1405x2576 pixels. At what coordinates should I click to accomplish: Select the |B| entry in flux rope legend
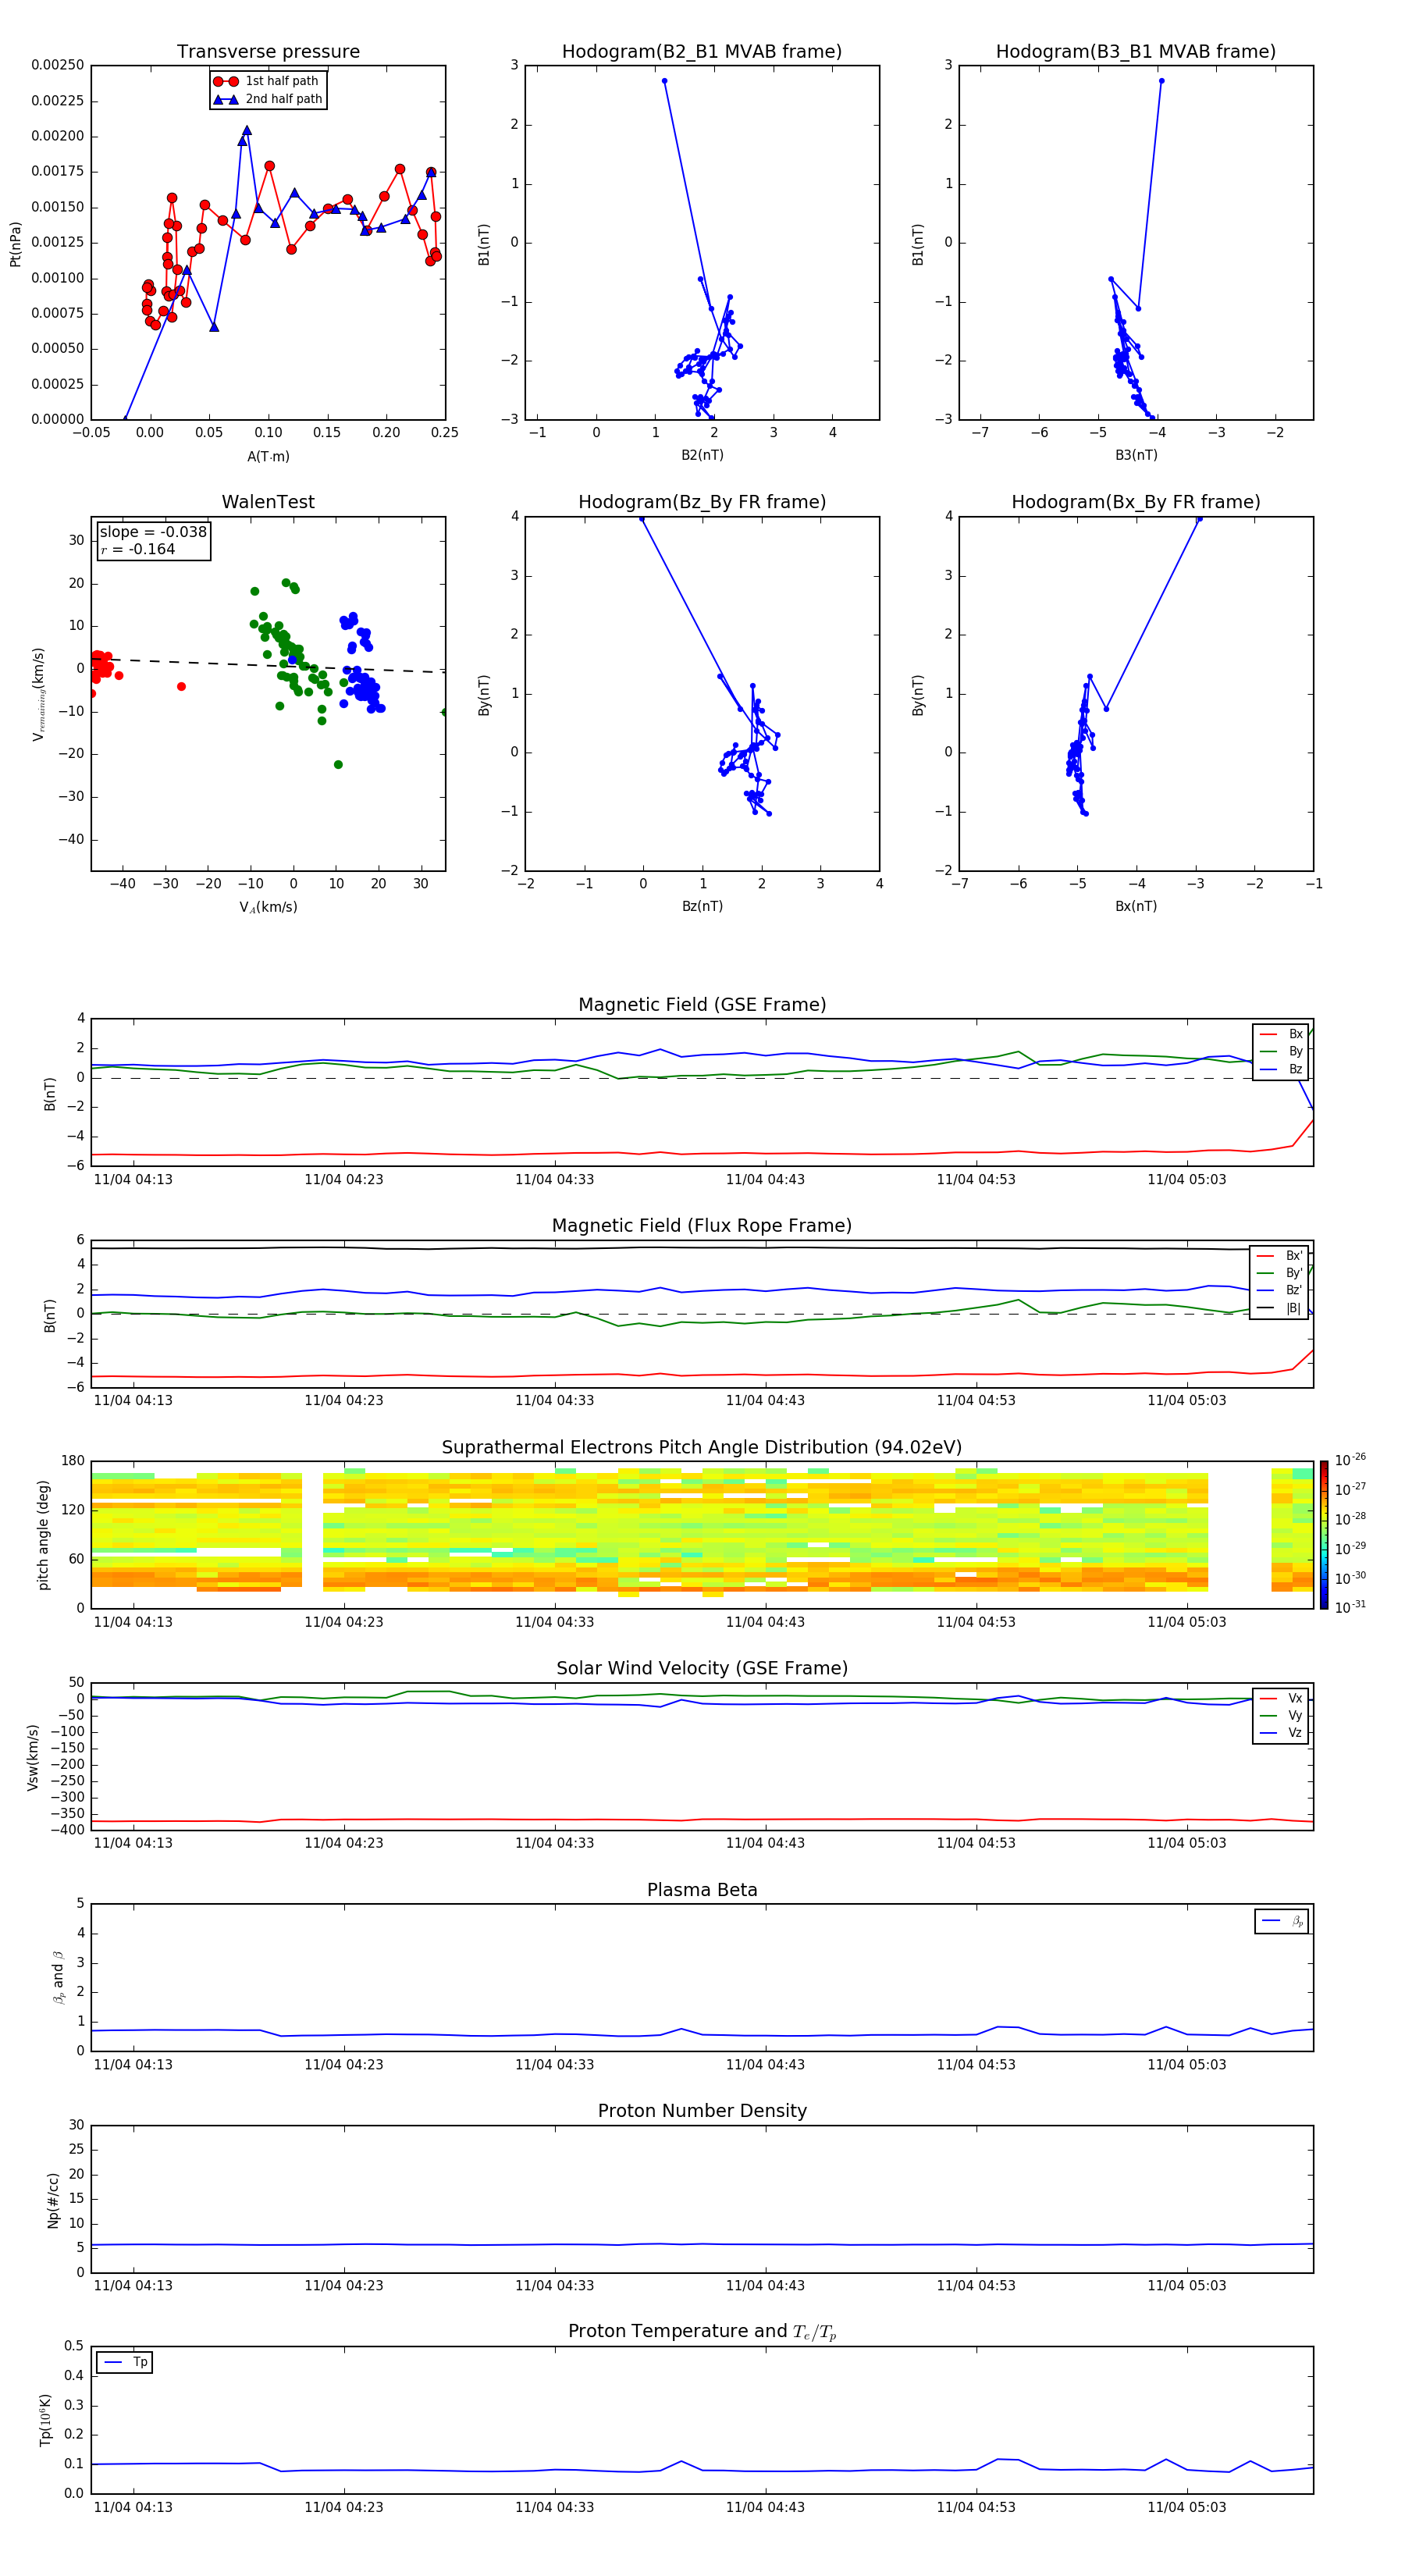pos(1280,1308)
